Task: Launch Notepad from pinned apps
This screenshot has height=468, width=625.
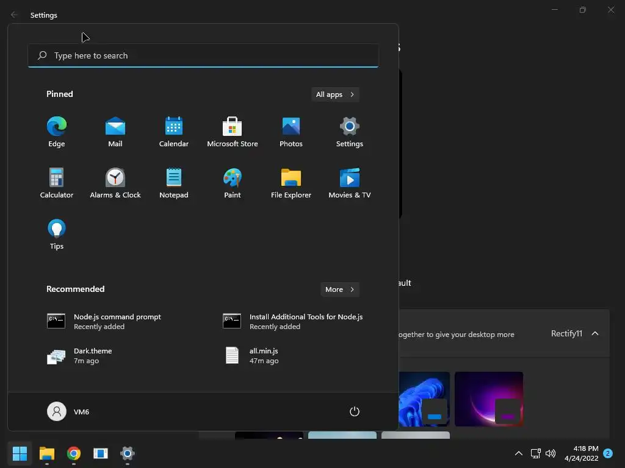Action: click(174, 183)
